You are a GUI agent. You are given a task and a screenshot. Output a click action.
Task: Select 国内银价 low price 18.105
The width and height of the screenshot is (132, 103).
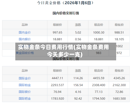119,39
